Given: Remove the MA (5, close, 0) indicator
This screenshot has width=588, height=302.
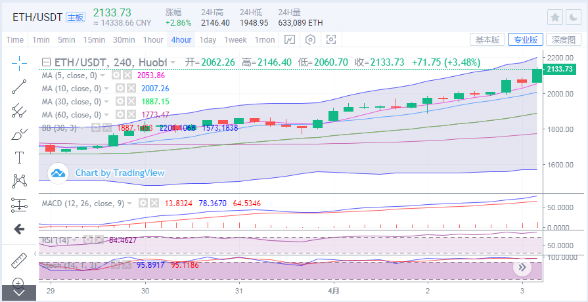Looking at the screenshot, I should click(x=128, y=75).
